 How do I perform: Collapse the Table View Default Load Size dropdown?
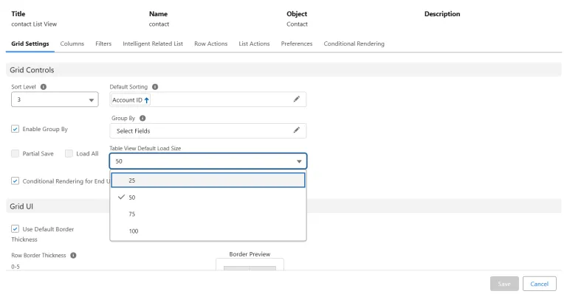coord(208,161)
